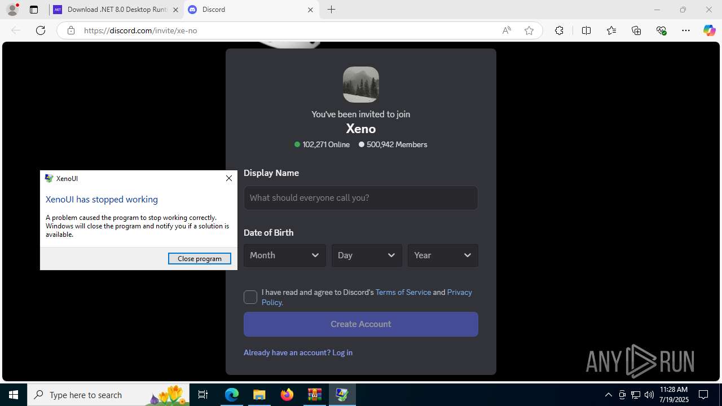Click the browser back arrow
The image size is (722, 406).
click(16, 30)
